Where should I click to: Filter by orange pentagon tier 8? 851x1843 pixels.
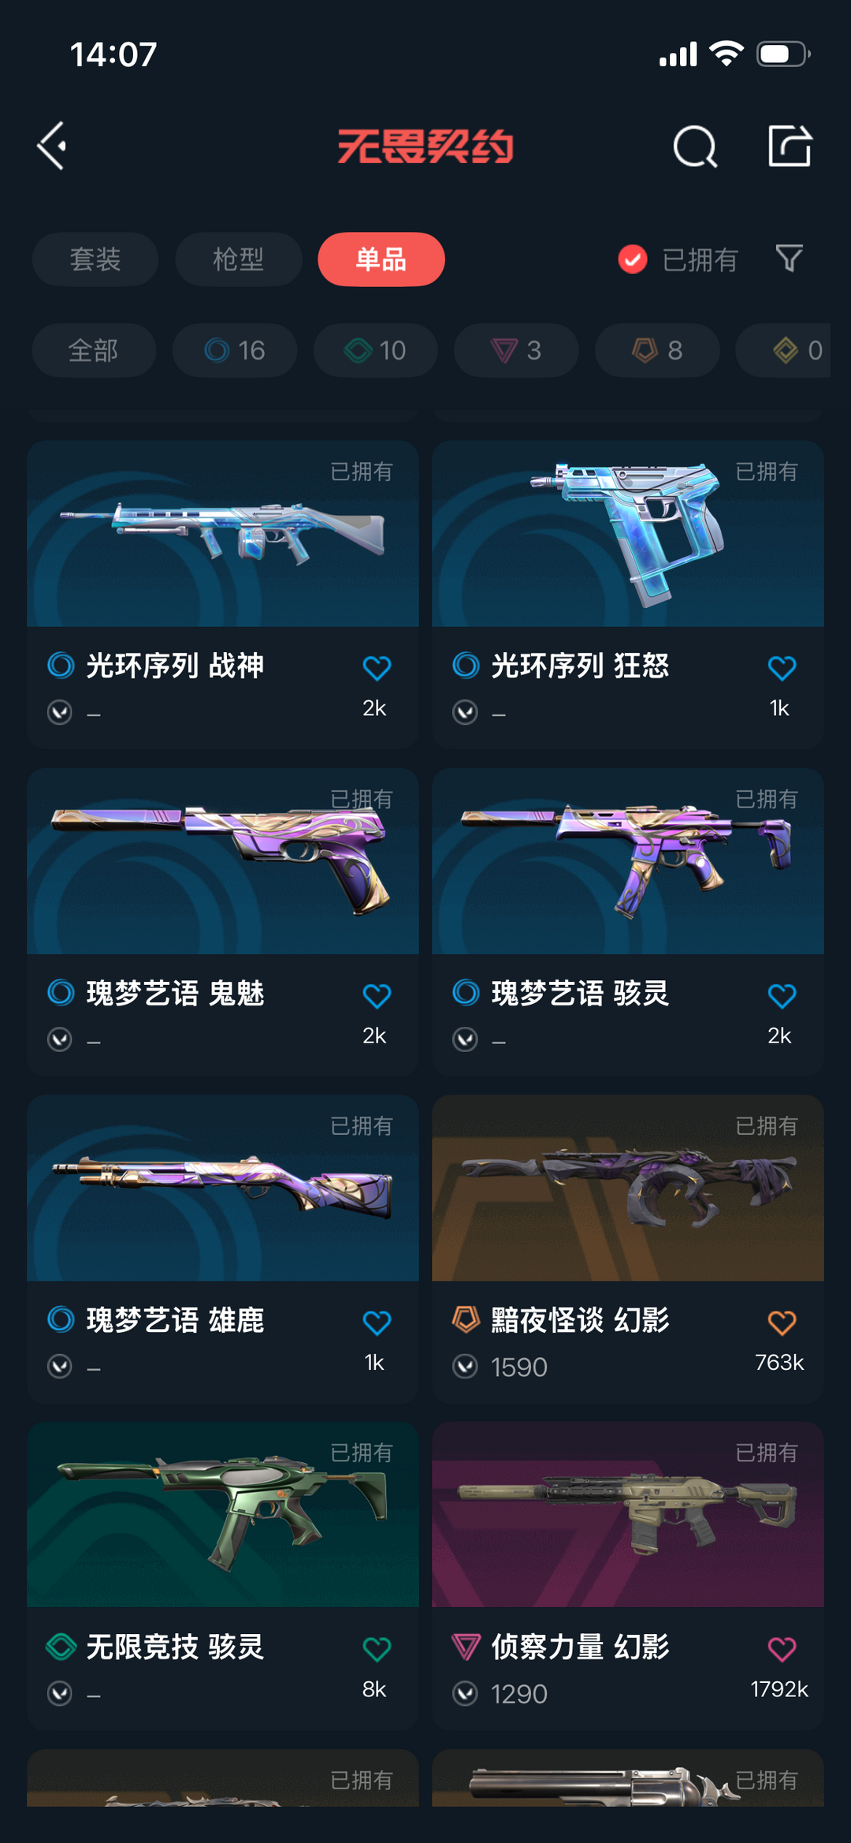point(657,350)
